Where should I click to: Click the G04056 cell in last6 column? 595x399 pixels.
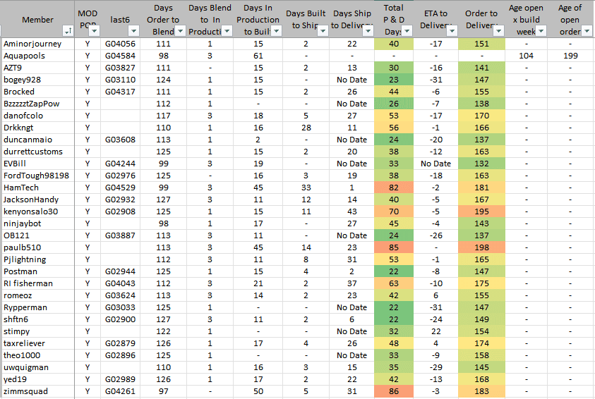pos(120,44)
